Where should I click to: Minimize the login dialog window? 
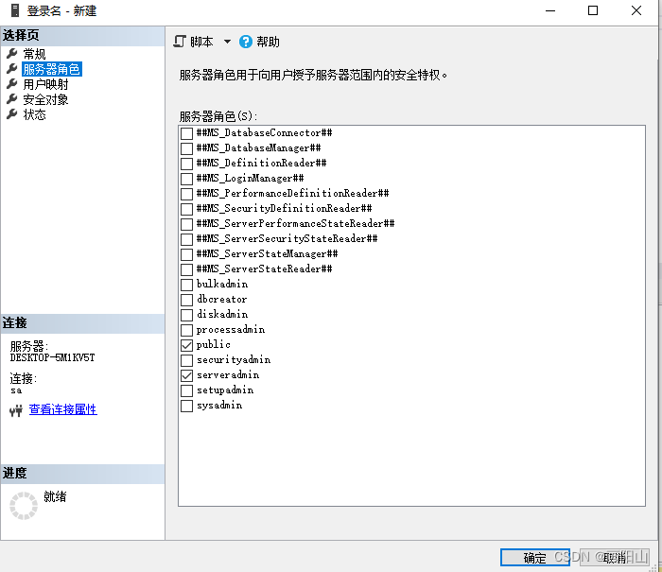[550, 10]
